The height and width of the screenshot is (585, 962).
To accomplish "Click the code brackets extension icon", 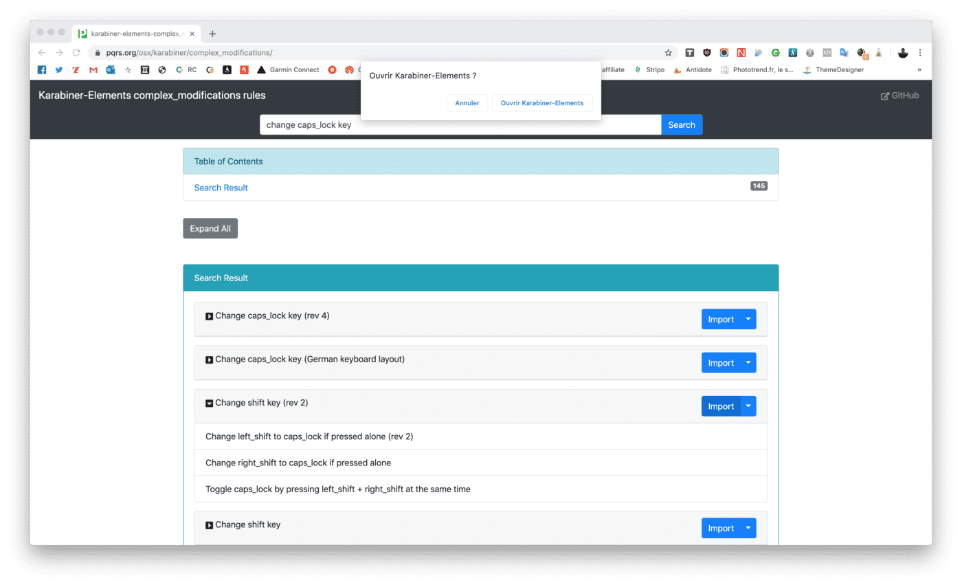I will 827,52.
